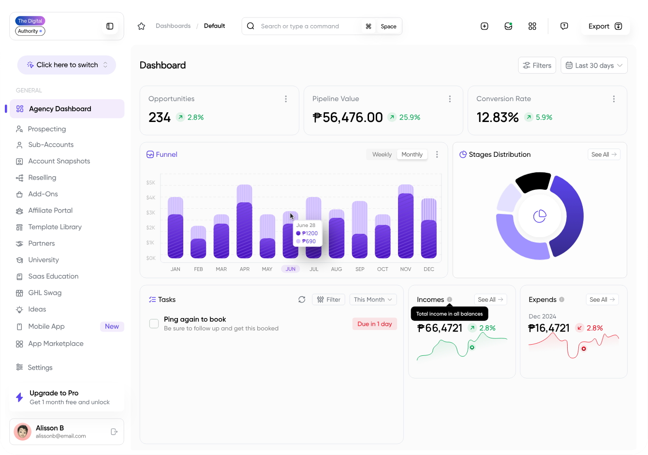The image size is (648, 455).
Task: Click the logout icon beside Alisson B
Action: [114, 432]
